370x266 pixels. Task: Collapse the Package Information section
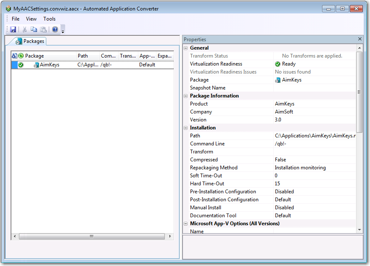tap(186, 96)
